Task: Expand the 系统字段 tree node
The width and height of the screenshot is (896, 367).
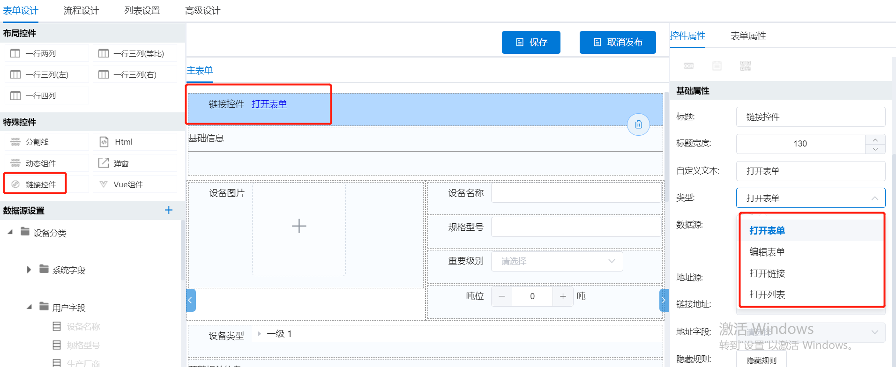Action: pyautogui.click(x=29, y=270)
